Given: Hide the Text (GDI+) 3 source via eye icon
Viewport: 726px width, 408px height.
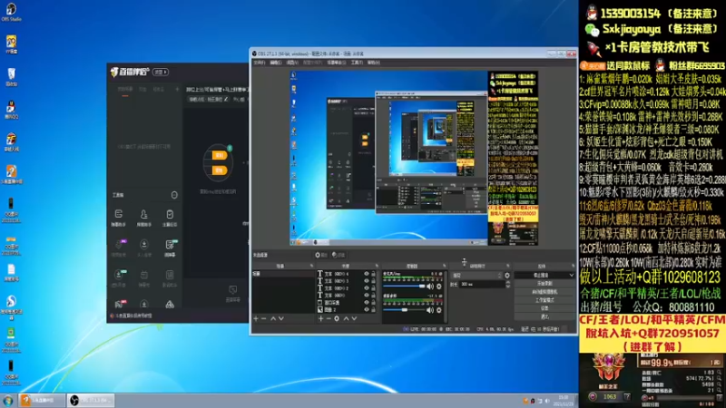Looking at the screenshot, I should 367,281.
